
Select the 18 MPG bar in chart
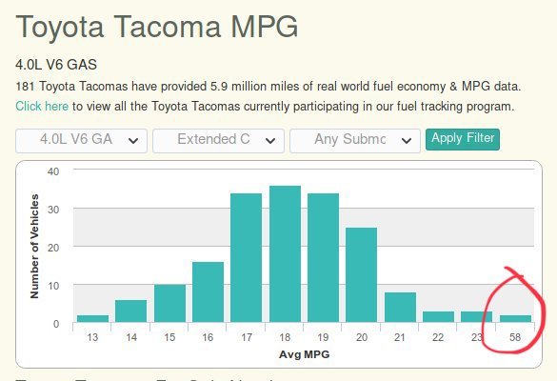click(285, 254)
